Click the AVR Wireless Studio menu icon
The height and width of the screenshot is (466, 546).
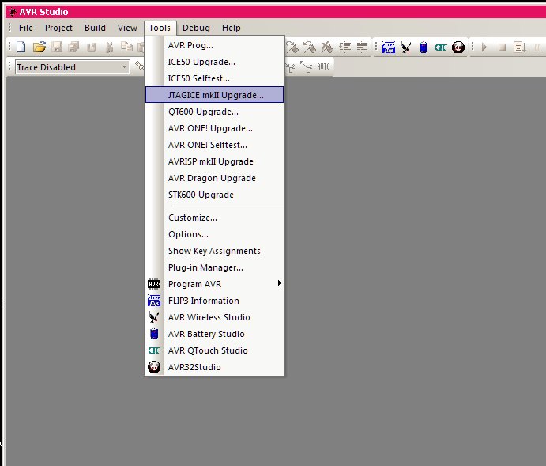point(153,317)
